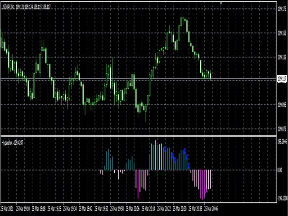Viewport: 288px width, 216px height.
Task: Click the 109.095 price scale label
Action: coord(282,105)
